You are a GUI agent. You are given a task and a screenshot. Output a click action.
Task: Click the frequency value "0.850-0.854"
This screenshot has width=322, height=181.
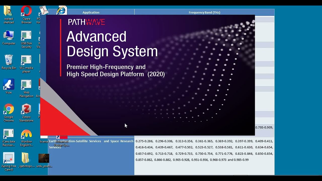[264, 154]
